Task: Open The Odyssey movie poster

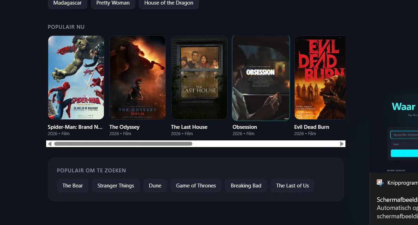Action: [138, 78]
